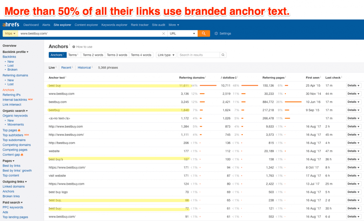Open Details dropdown for website row
364x221 pixels.
point(354,151)
